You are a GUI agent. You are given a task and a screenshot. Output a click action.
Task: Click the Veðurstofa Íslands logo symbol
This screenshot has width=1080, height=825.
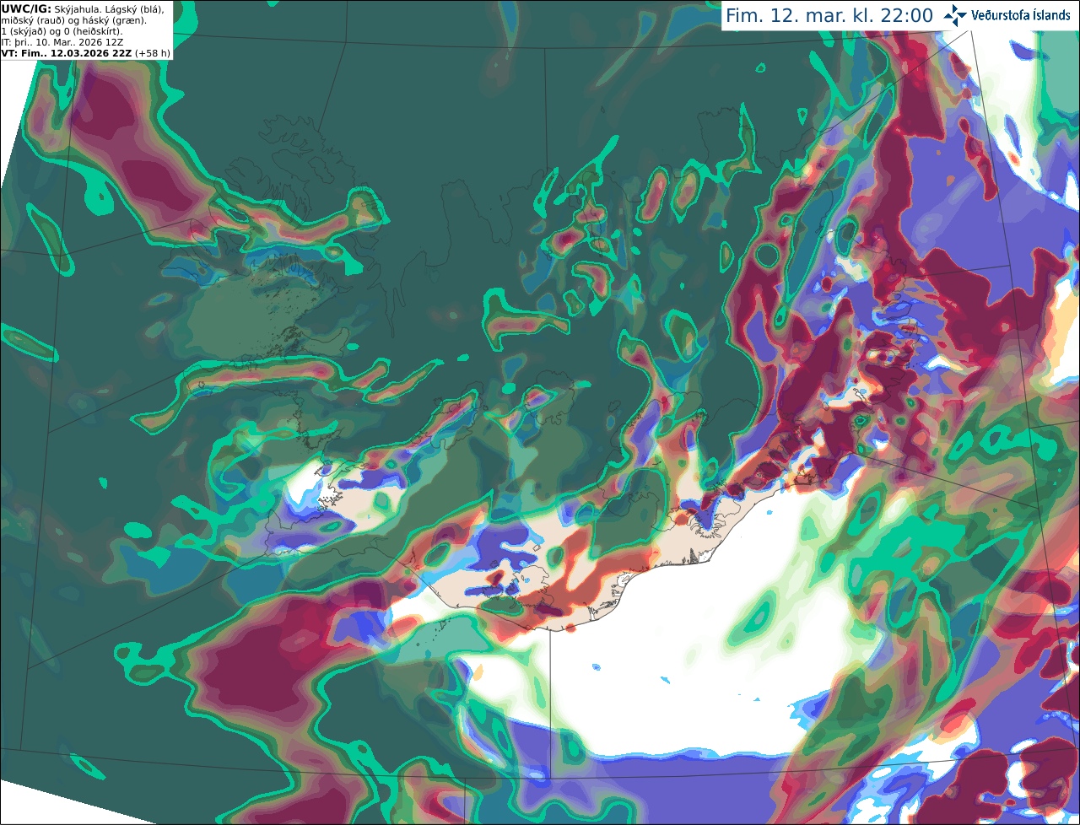[x=955, y=15]
